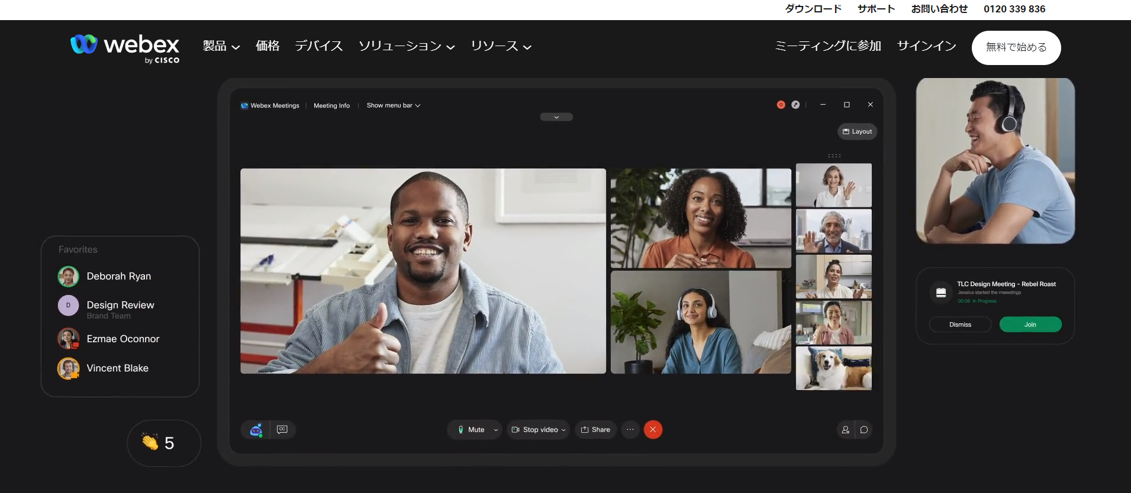The image size is (1131, 493).
Task: Open the Meeting Info tab
Action: coord(331,106)
